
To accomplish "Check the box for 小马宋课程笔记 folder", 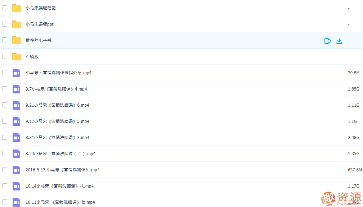I will (x=5, y=8).
